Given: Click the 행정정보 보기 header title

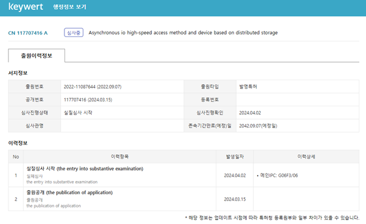Looking at the screenshot, I should point(70,7).
